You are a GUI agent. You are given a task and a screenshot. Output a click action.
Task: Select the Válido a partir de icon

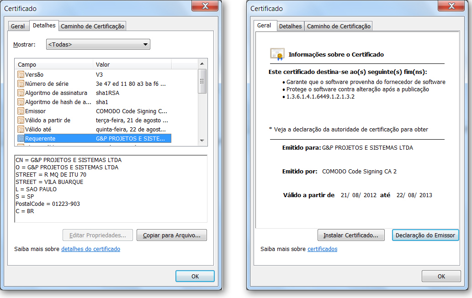click(x=21, y=120)
